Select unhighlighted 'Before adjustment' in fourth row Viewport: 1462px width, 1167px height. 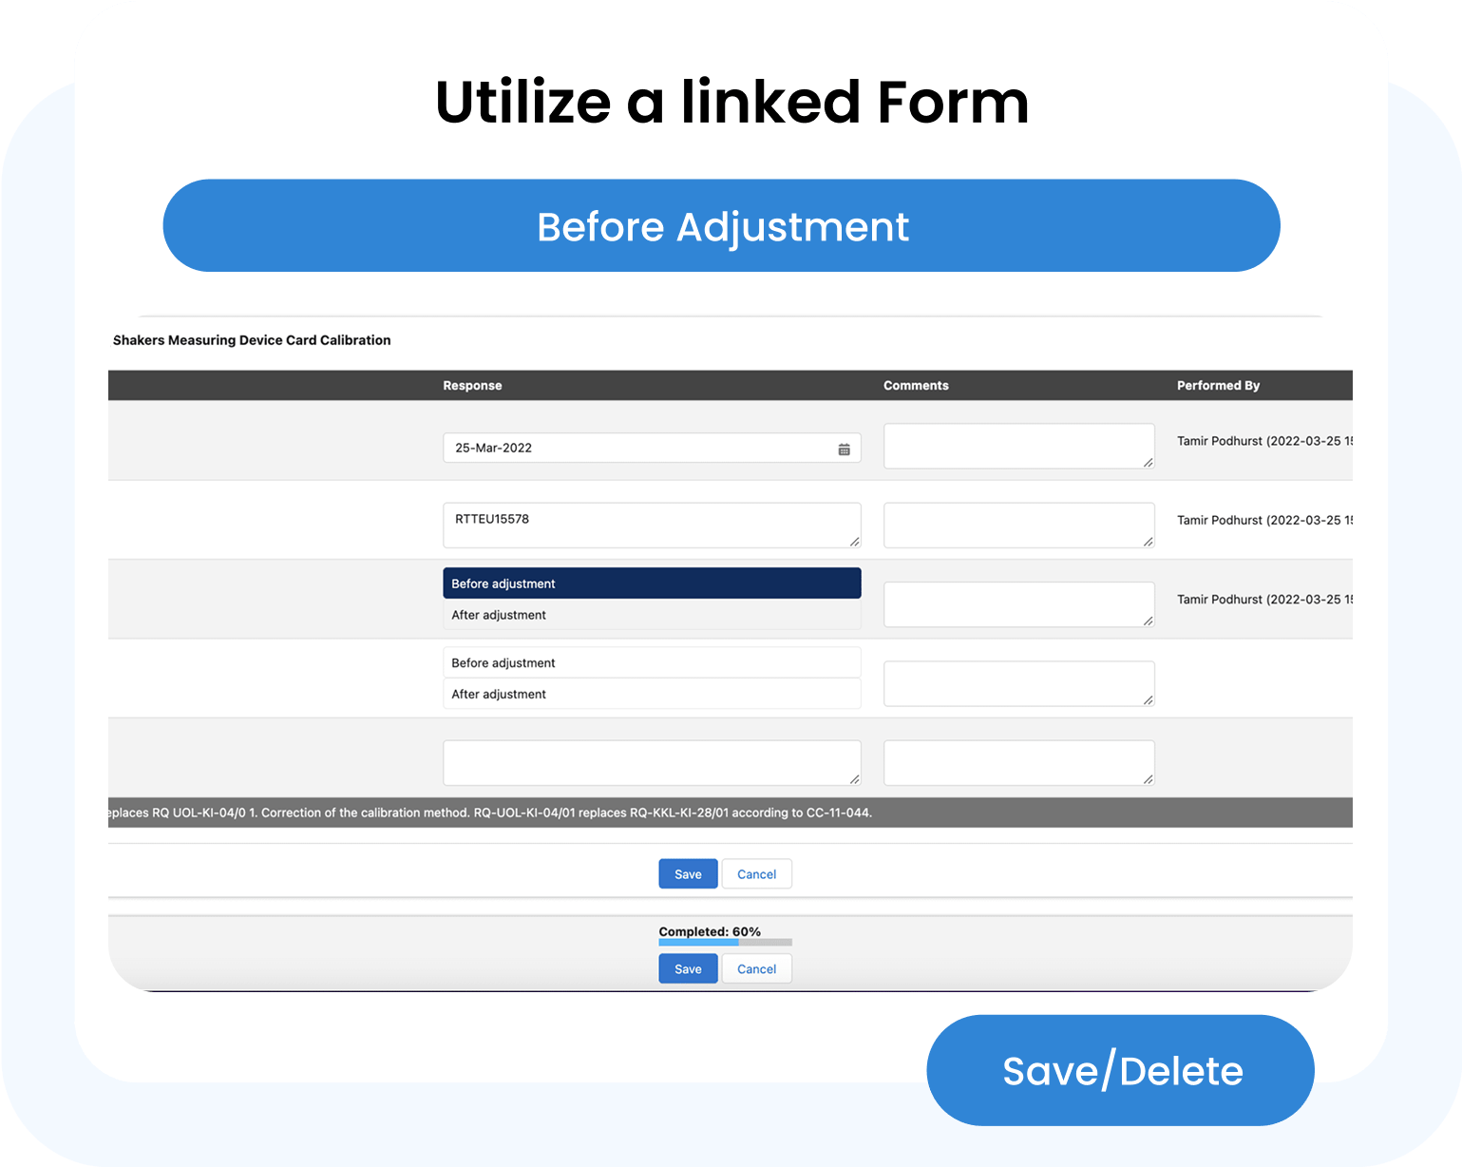pos(652,662)
